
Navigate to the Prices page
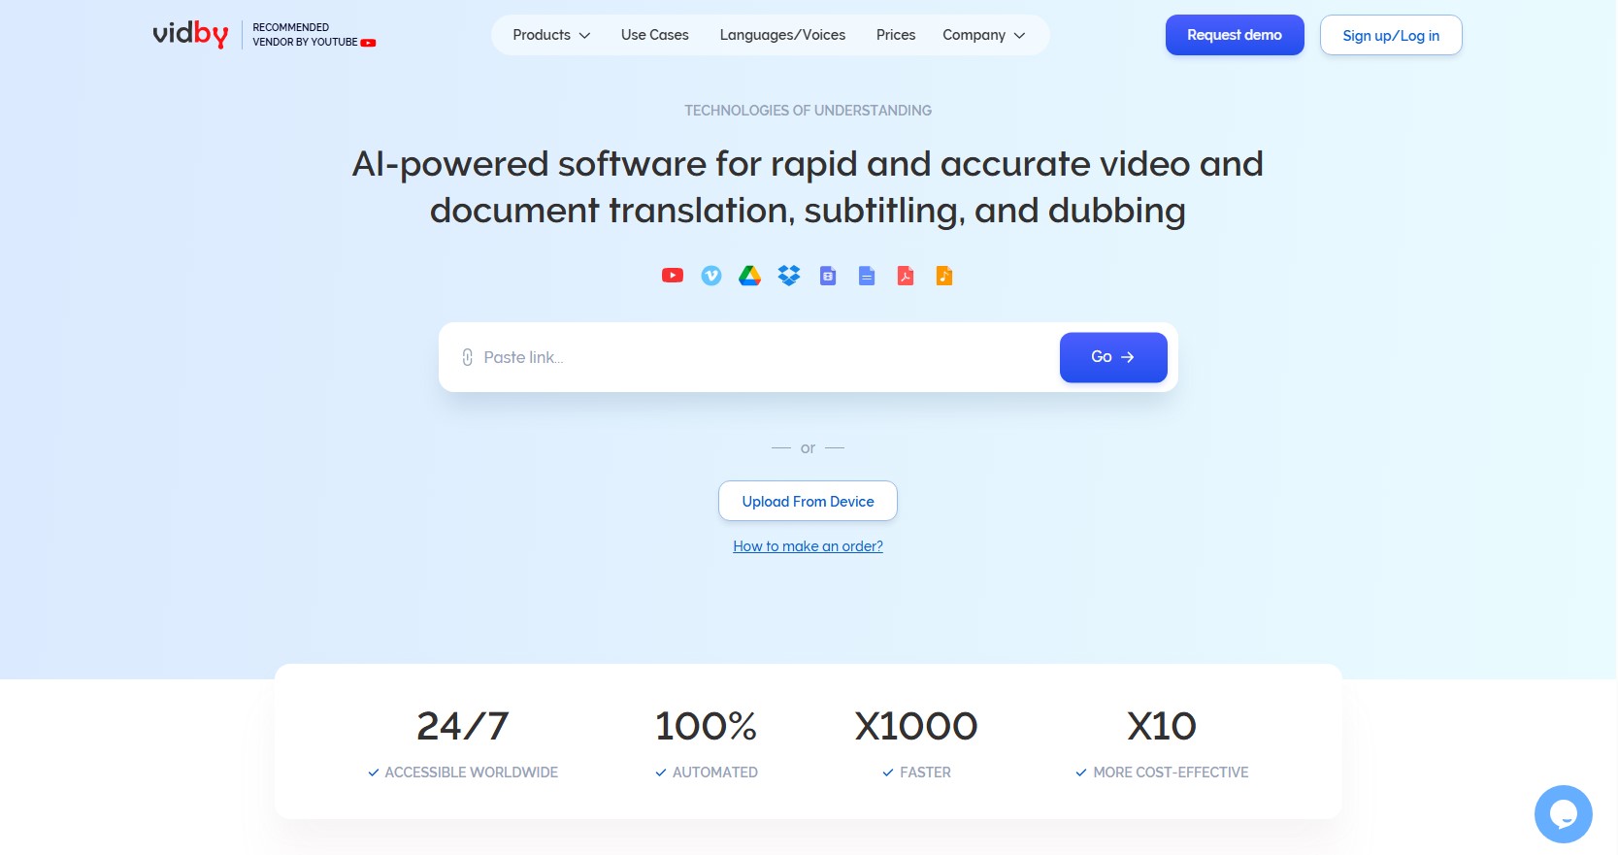pos(895,35)
